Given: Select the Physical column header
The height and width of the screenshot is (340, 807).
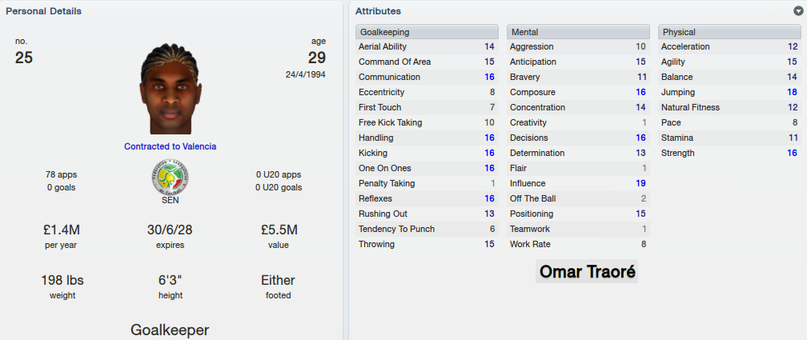Looking at the screenshot, I should point(729,32).
